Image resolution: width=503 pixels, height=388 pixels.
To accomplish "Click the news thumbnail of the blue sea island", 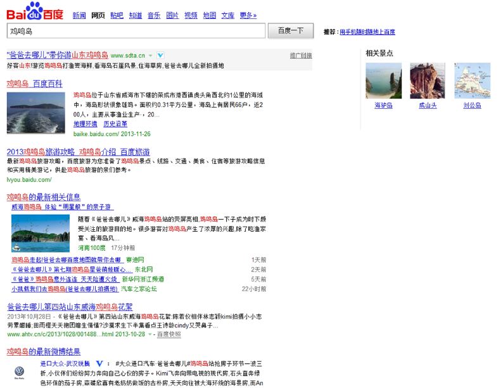I will [x=41, y=234].
